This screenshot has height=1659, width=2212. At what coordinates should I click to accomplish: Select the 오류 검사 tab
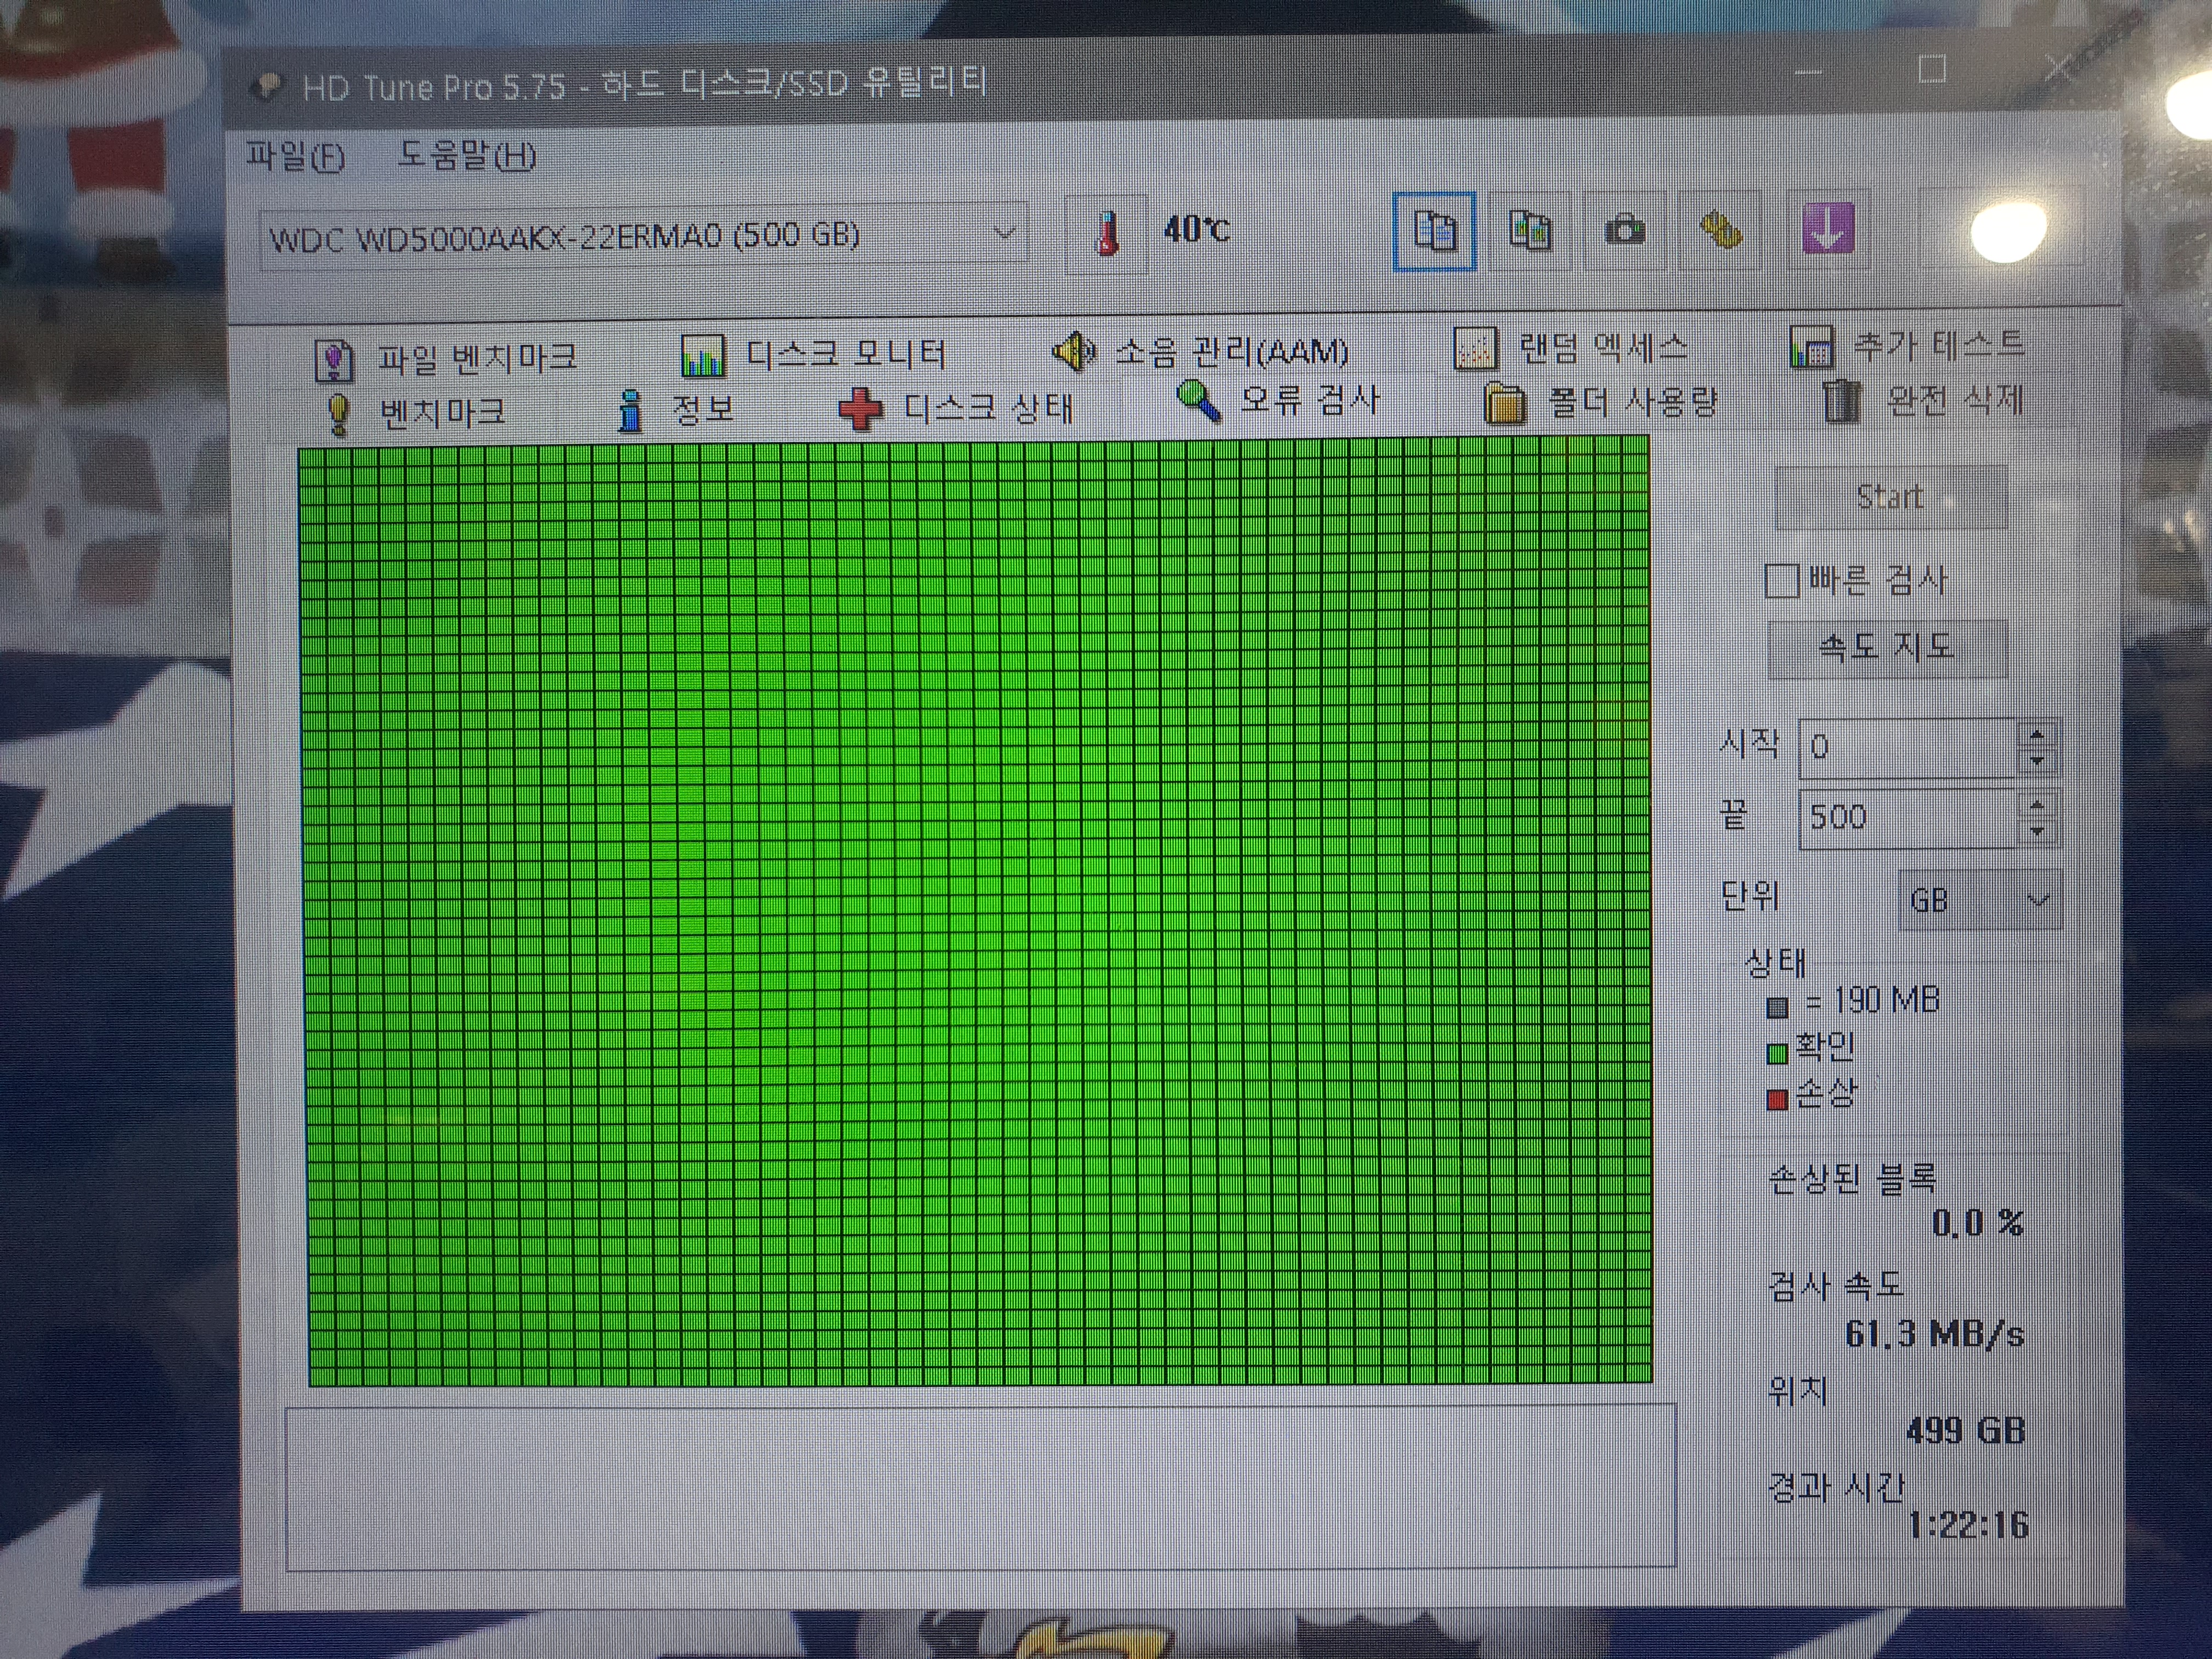[1279, 401]
